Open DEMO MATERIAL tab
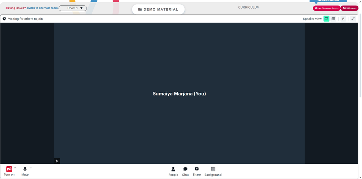Image resolution: width=362 pixels, height=179 pixels. point(158,9)
